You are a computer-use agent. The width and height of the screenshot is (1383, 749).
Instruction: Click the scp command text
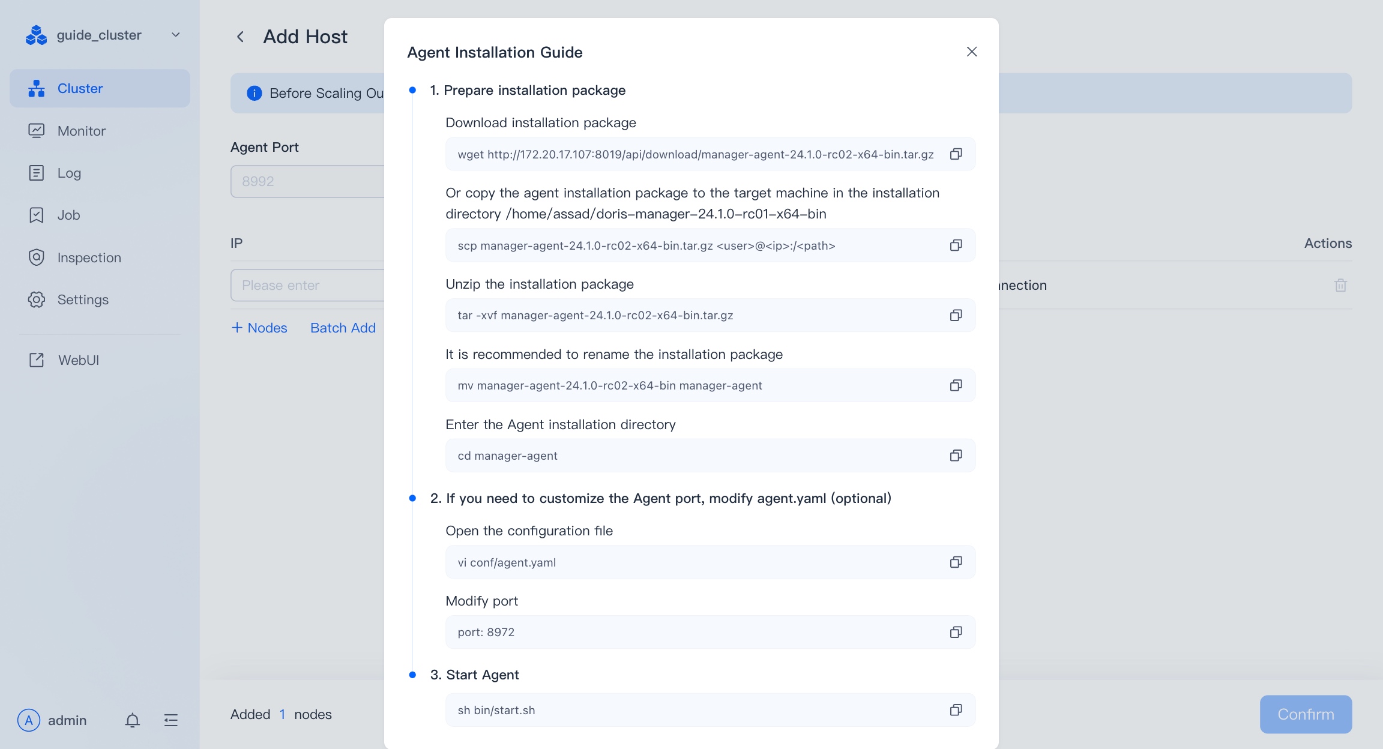pos(646,245)
